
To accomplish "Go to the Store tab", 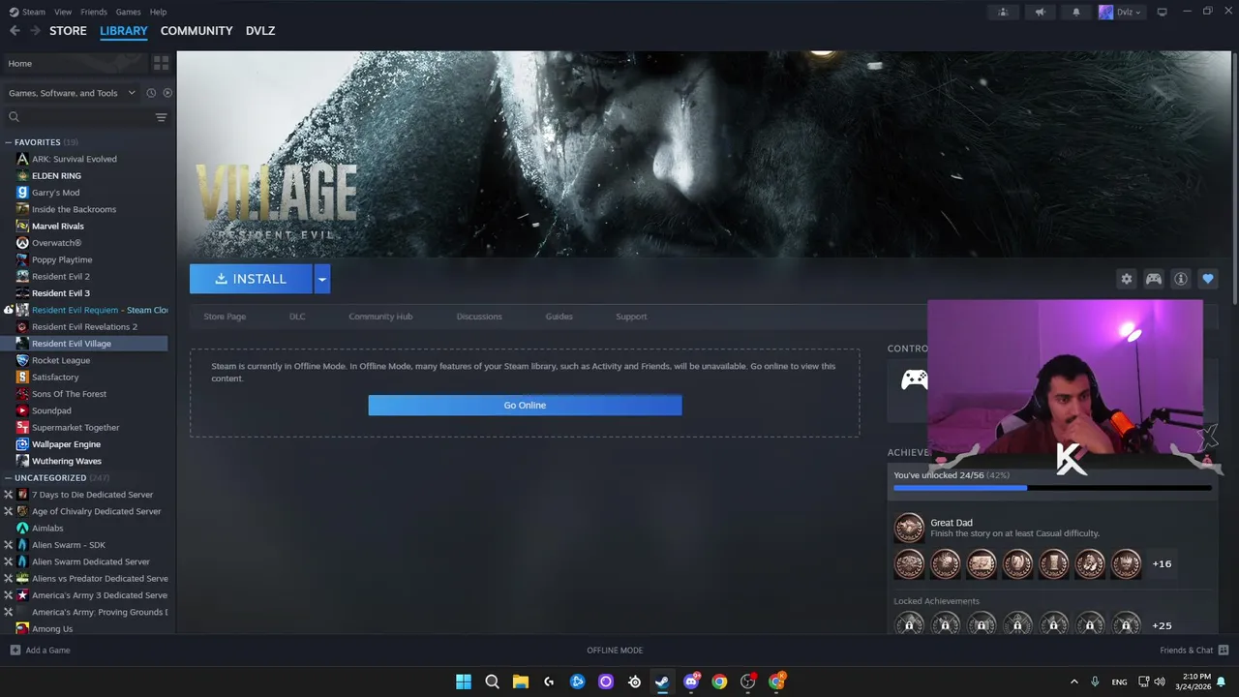I will pyautogui.click(x=68, y=31).
